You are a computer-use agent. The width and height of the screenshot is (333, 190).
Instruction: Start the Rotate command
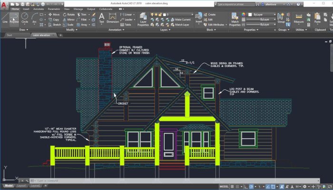click(x=69, y=15)
